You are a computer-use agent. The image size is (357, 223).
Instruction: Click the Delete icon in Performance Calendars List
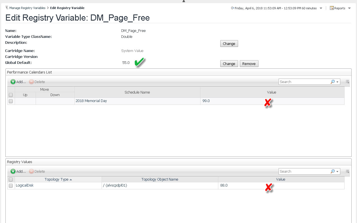[31, 82]
